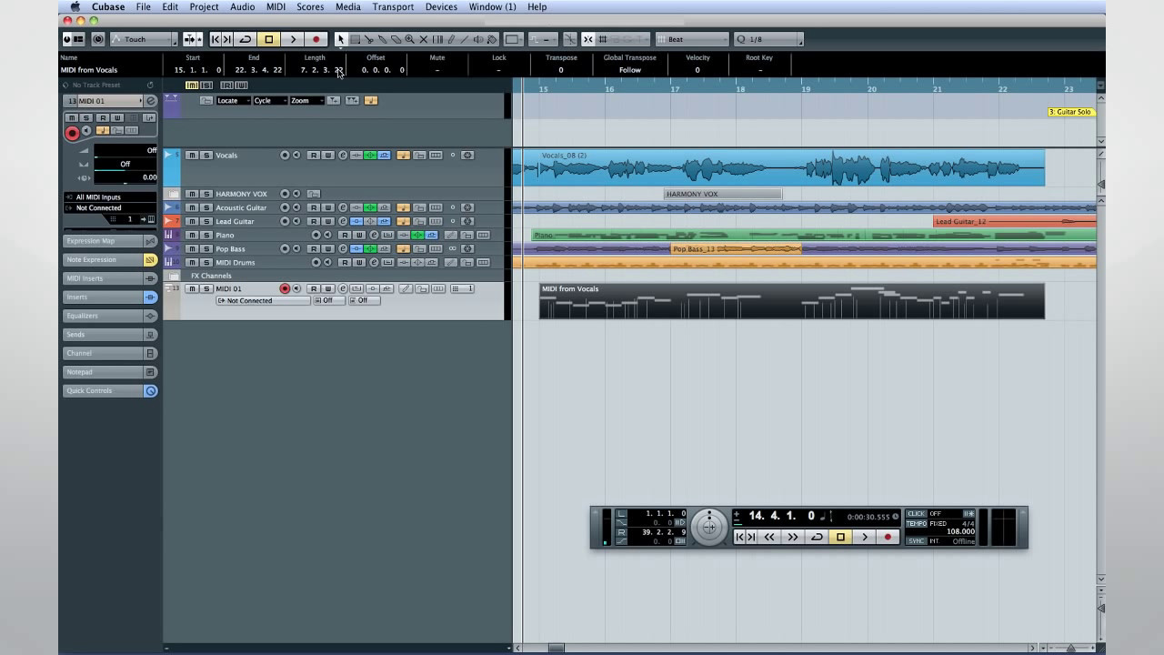Screen dimensions: 1164x655
Task: Click the toolbar Play button
Action: 293,39
